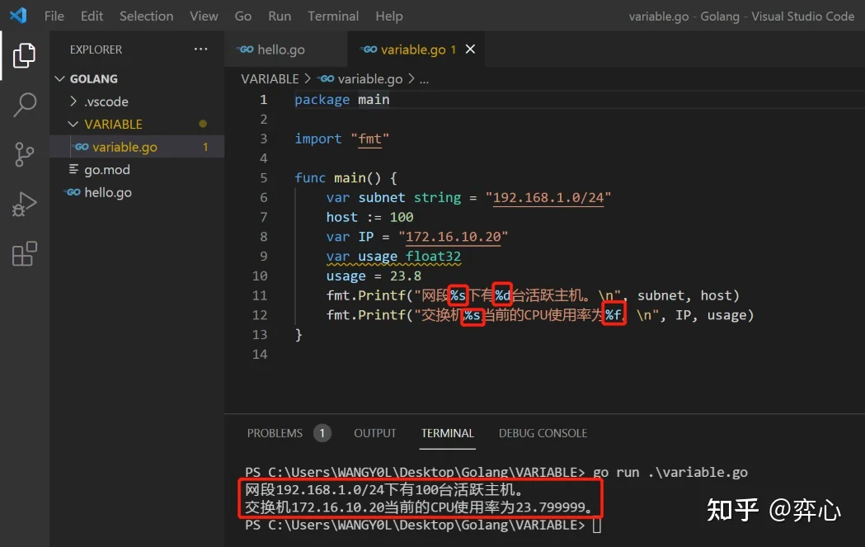Screen dimensions: 865x547
Task: Select the TERMINAL panel tab
Action: [x=448, y=433]
